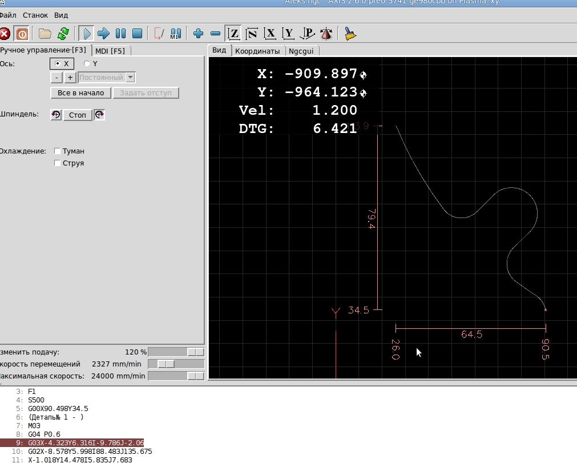Zoom in with the plus icon

[198, 34]
